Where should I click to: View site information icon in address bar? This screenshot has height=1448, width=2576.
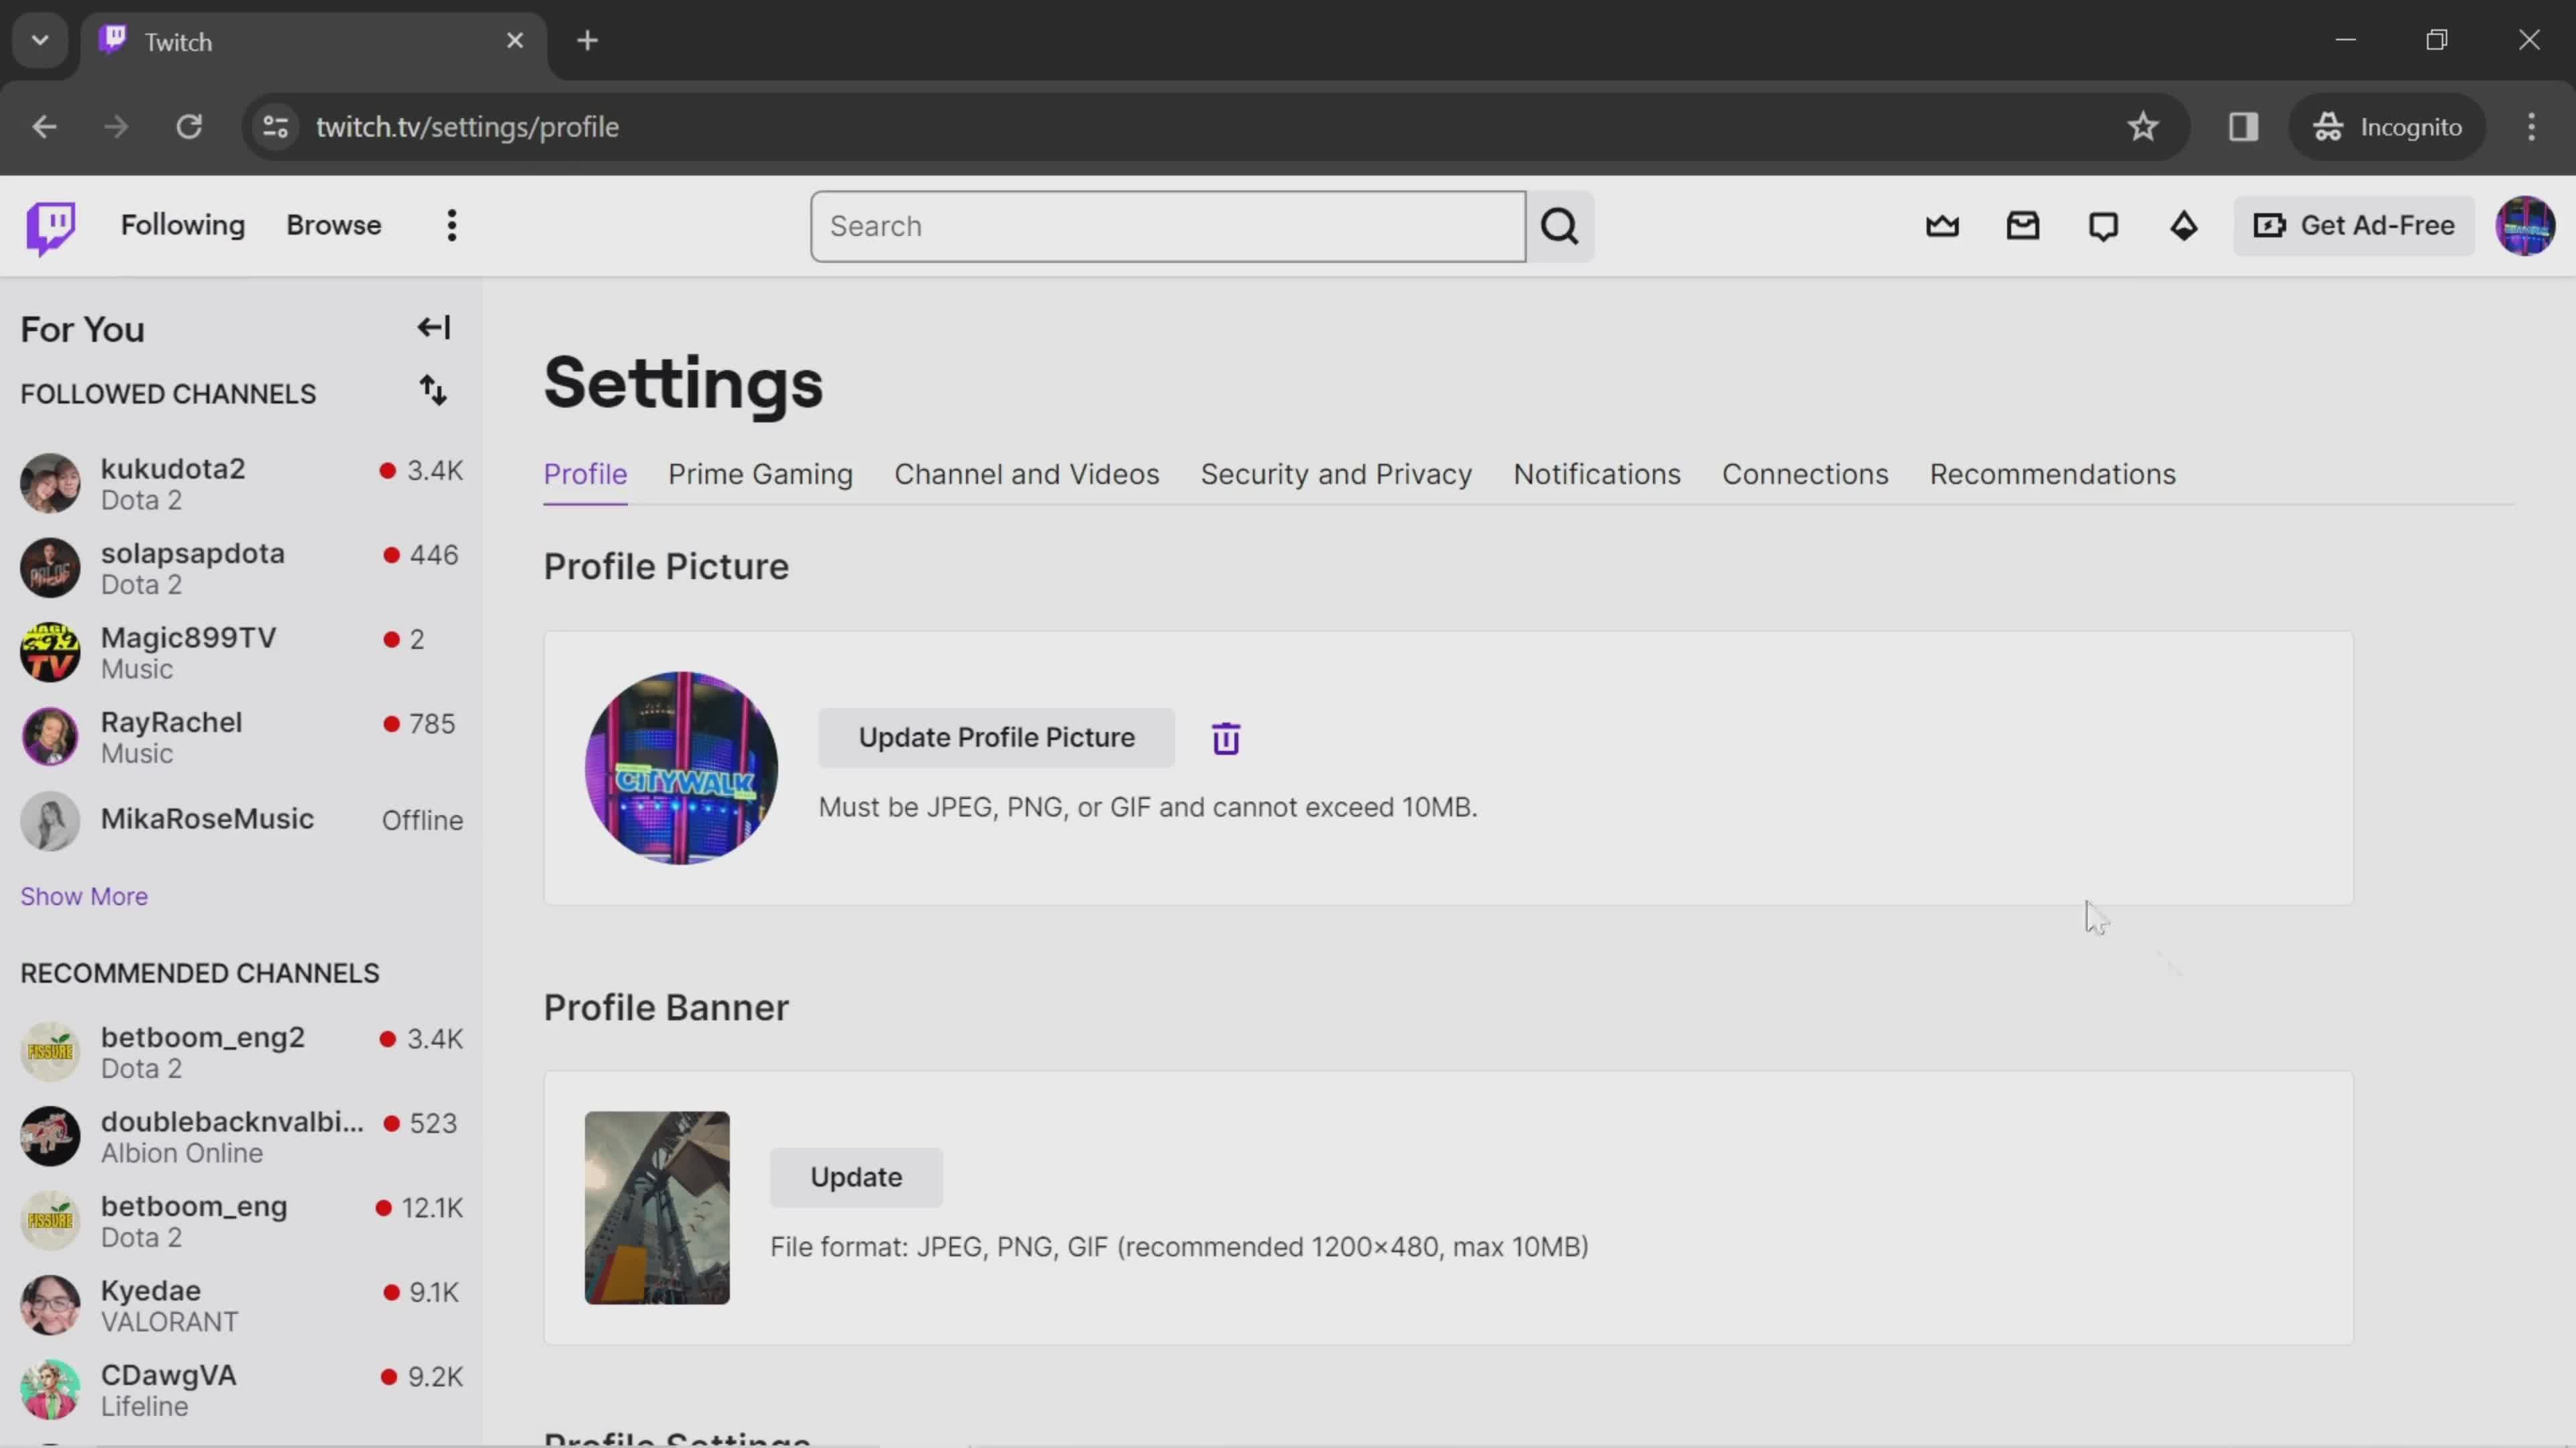click(x=275, y=127)
